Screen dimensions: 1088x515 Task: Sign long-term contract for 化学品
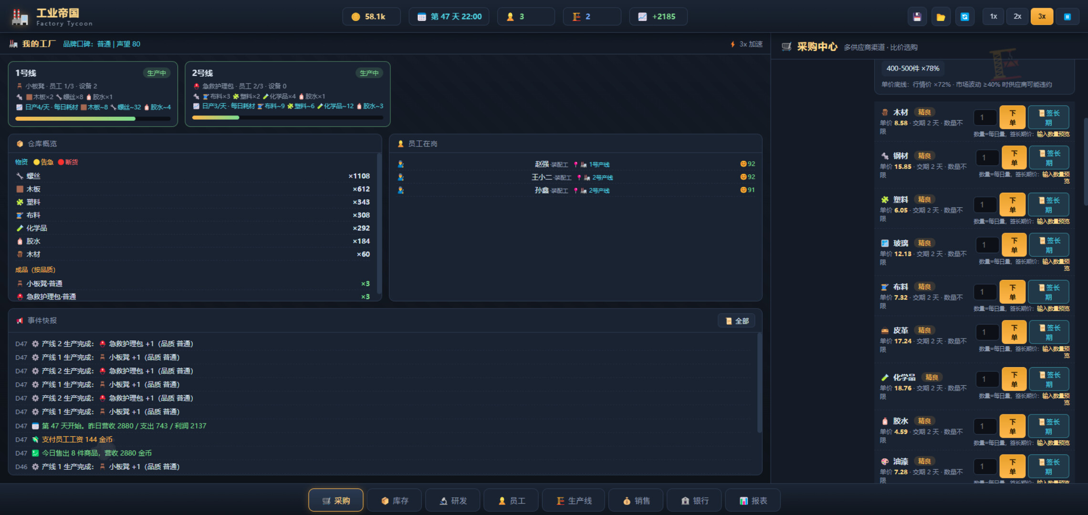1049,379
